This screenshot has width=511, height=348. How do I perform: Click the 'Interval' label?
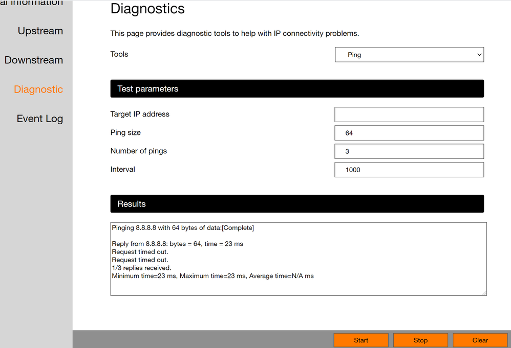tap(122, 170)
